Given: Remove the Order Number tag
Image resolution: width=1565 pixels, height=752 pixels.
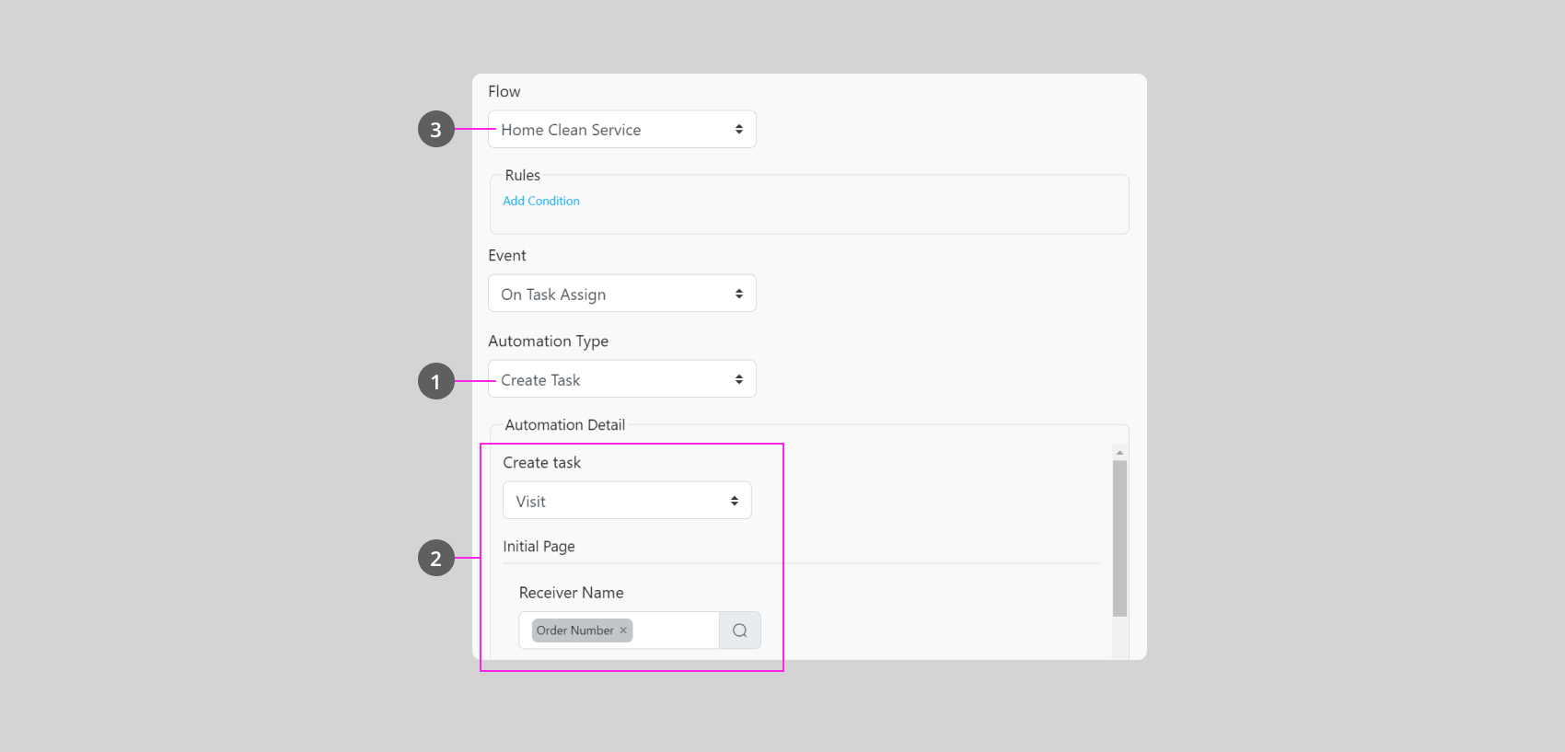Looking at the screenshot, I should point(623,631).
